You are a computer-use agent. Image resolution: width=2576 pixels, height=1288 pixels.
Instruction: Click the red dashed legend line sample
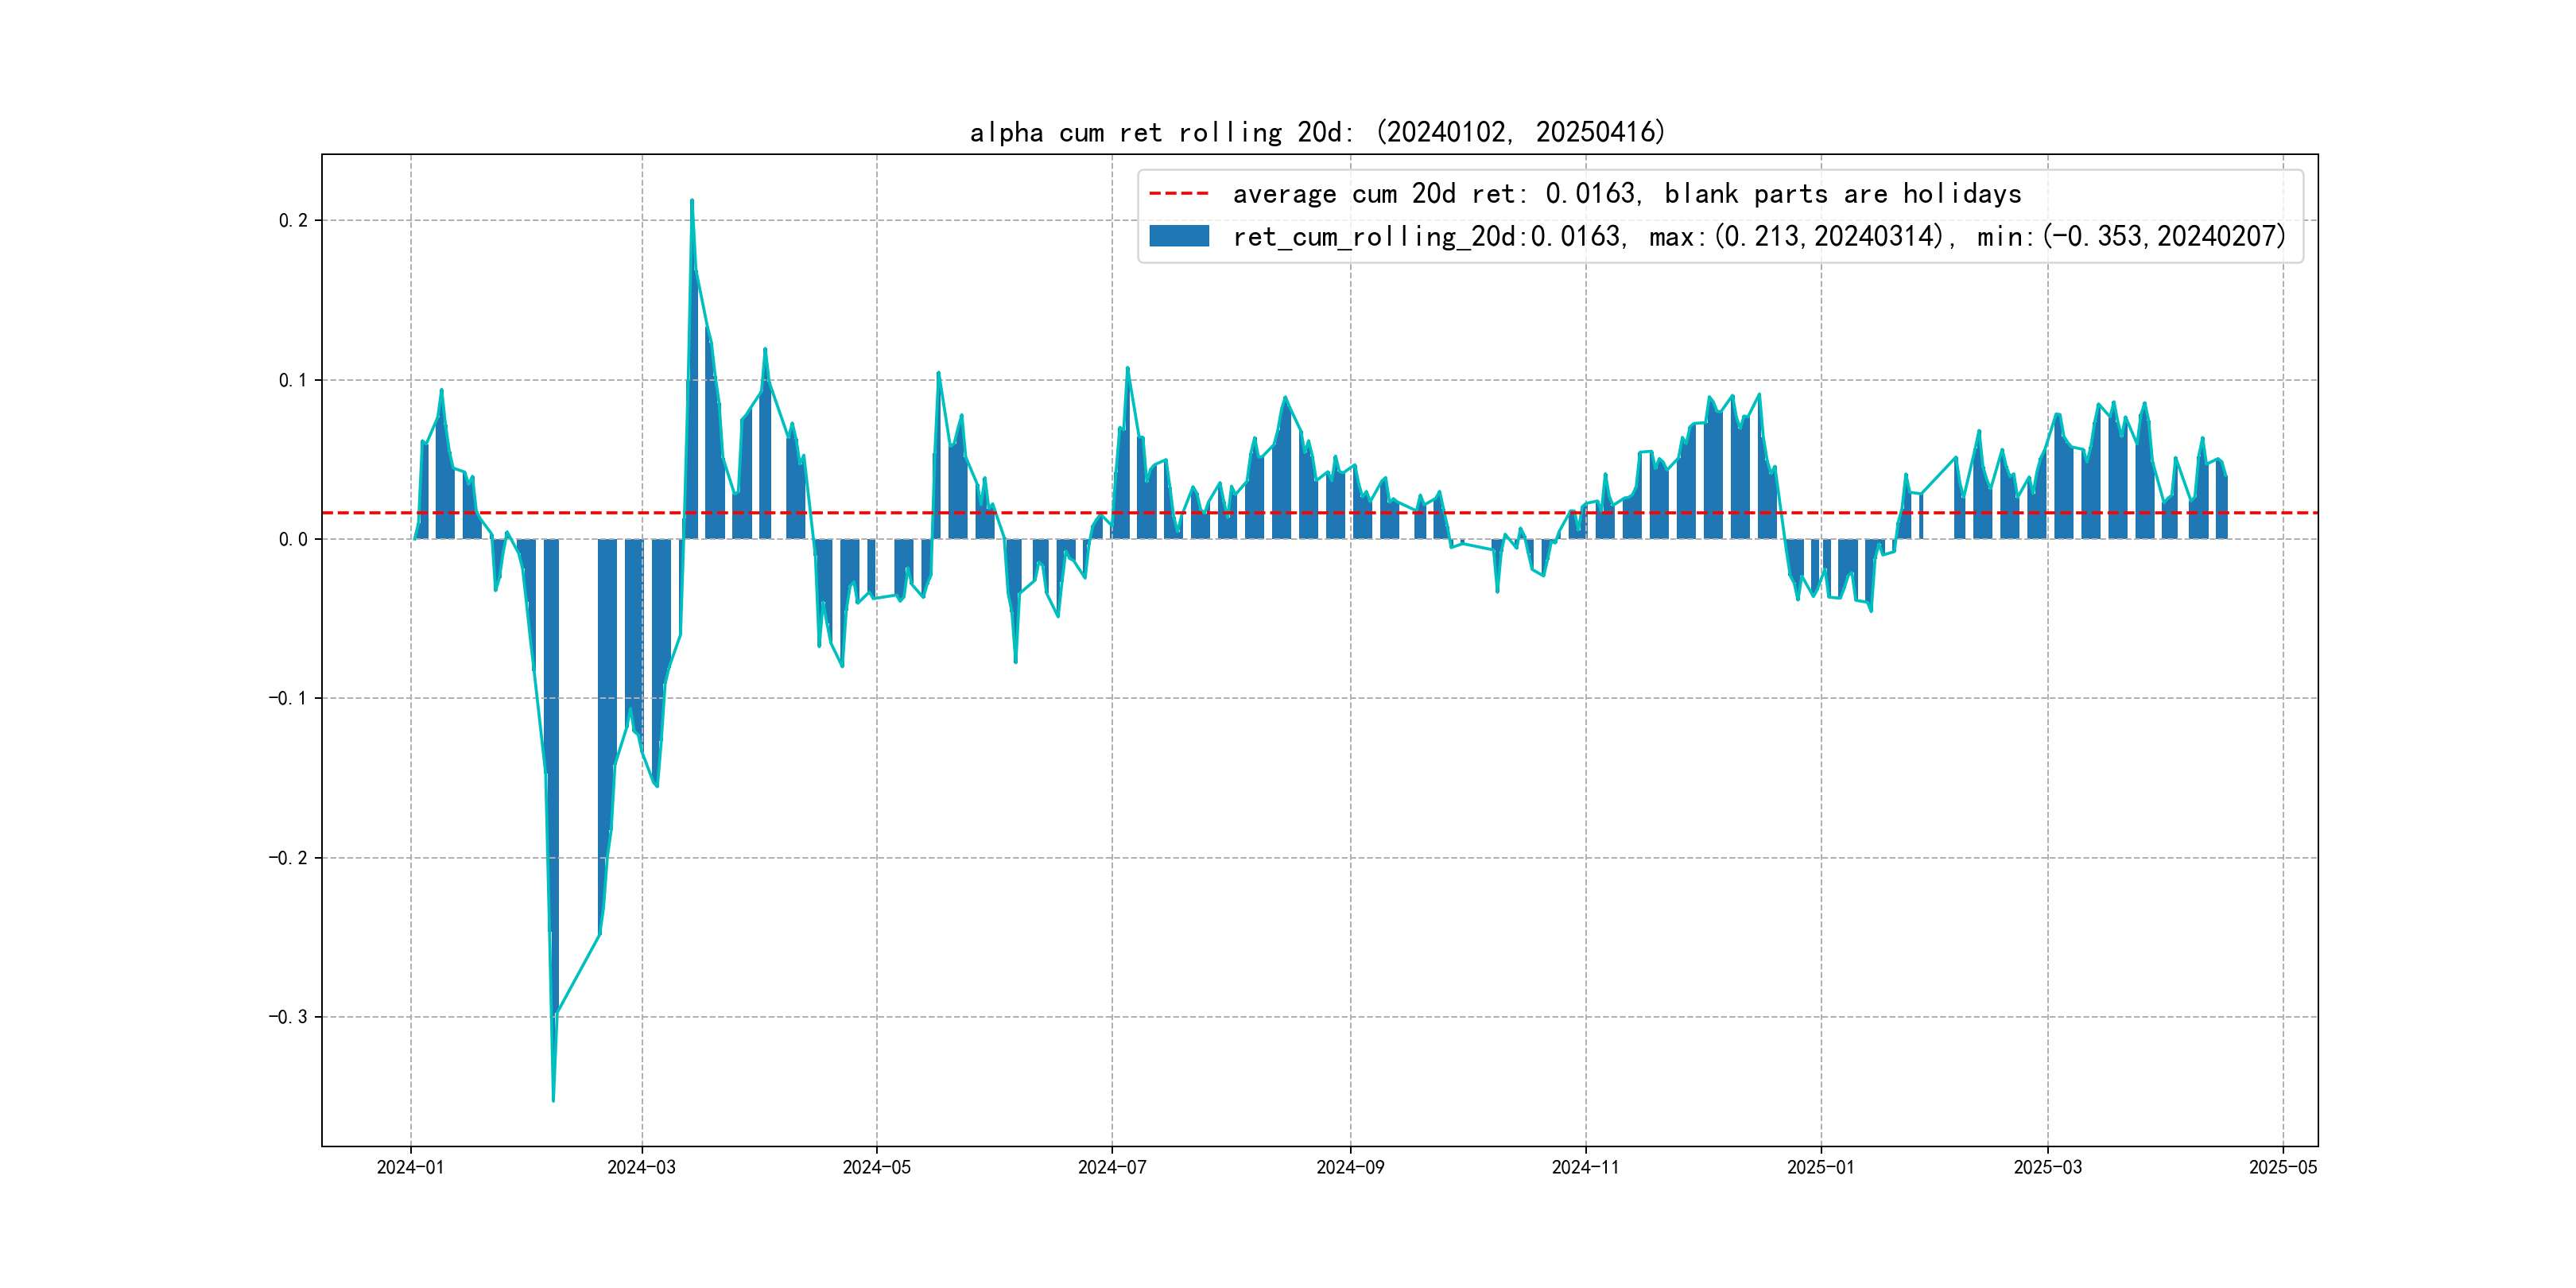pyautogui.click(x=1179, y=193)
